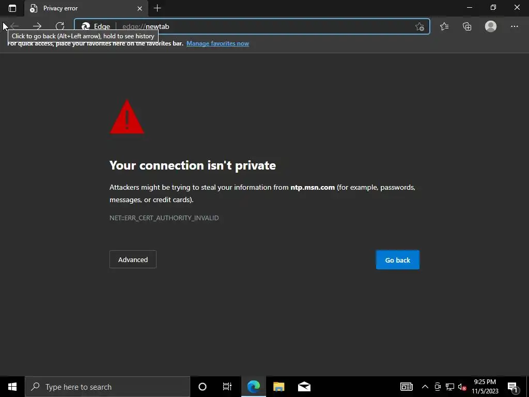
Task: Click the Edge site identity icon
Action: coord(96,26)
